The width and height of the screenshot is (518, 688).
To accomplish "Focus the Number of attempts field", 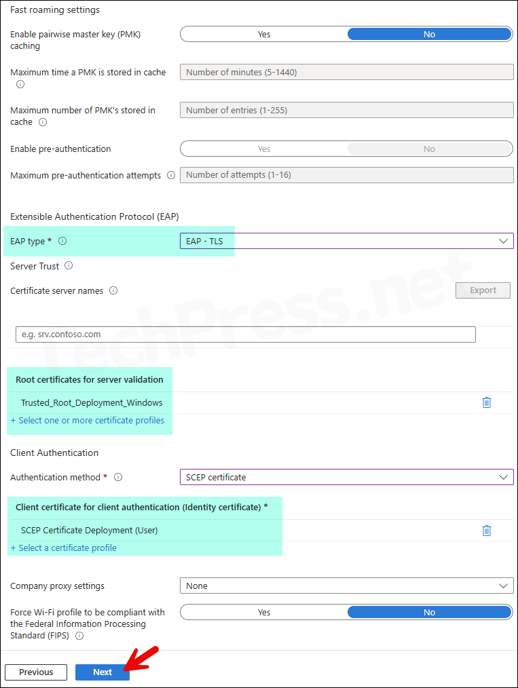I will tap(347, 174).
